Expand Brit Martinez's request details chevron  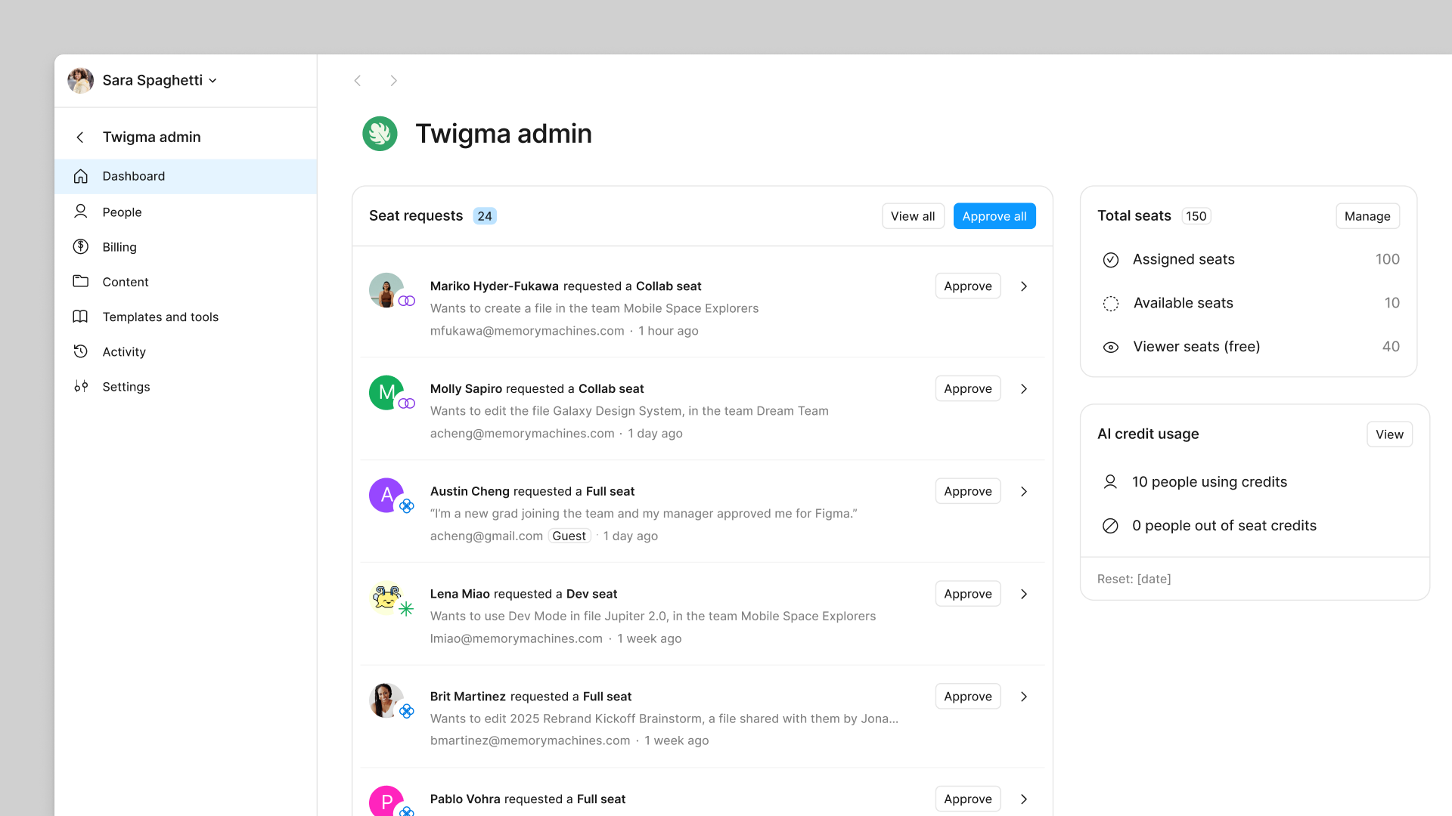coord(1024,697)
